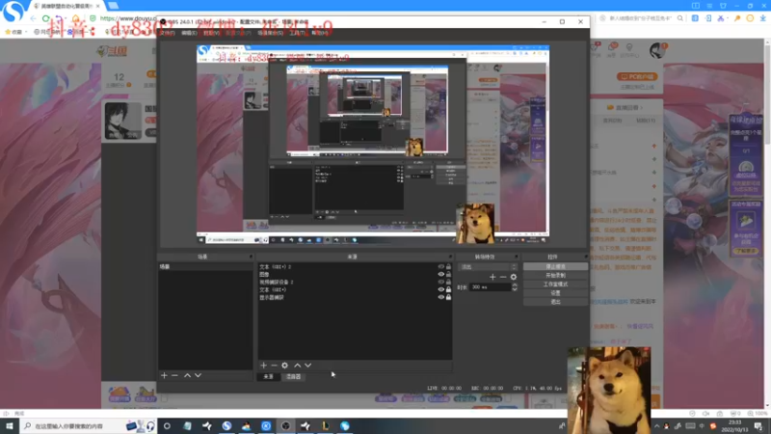
Task: Click the orange PC客户端 button on Douyu page
Action: 637,77
